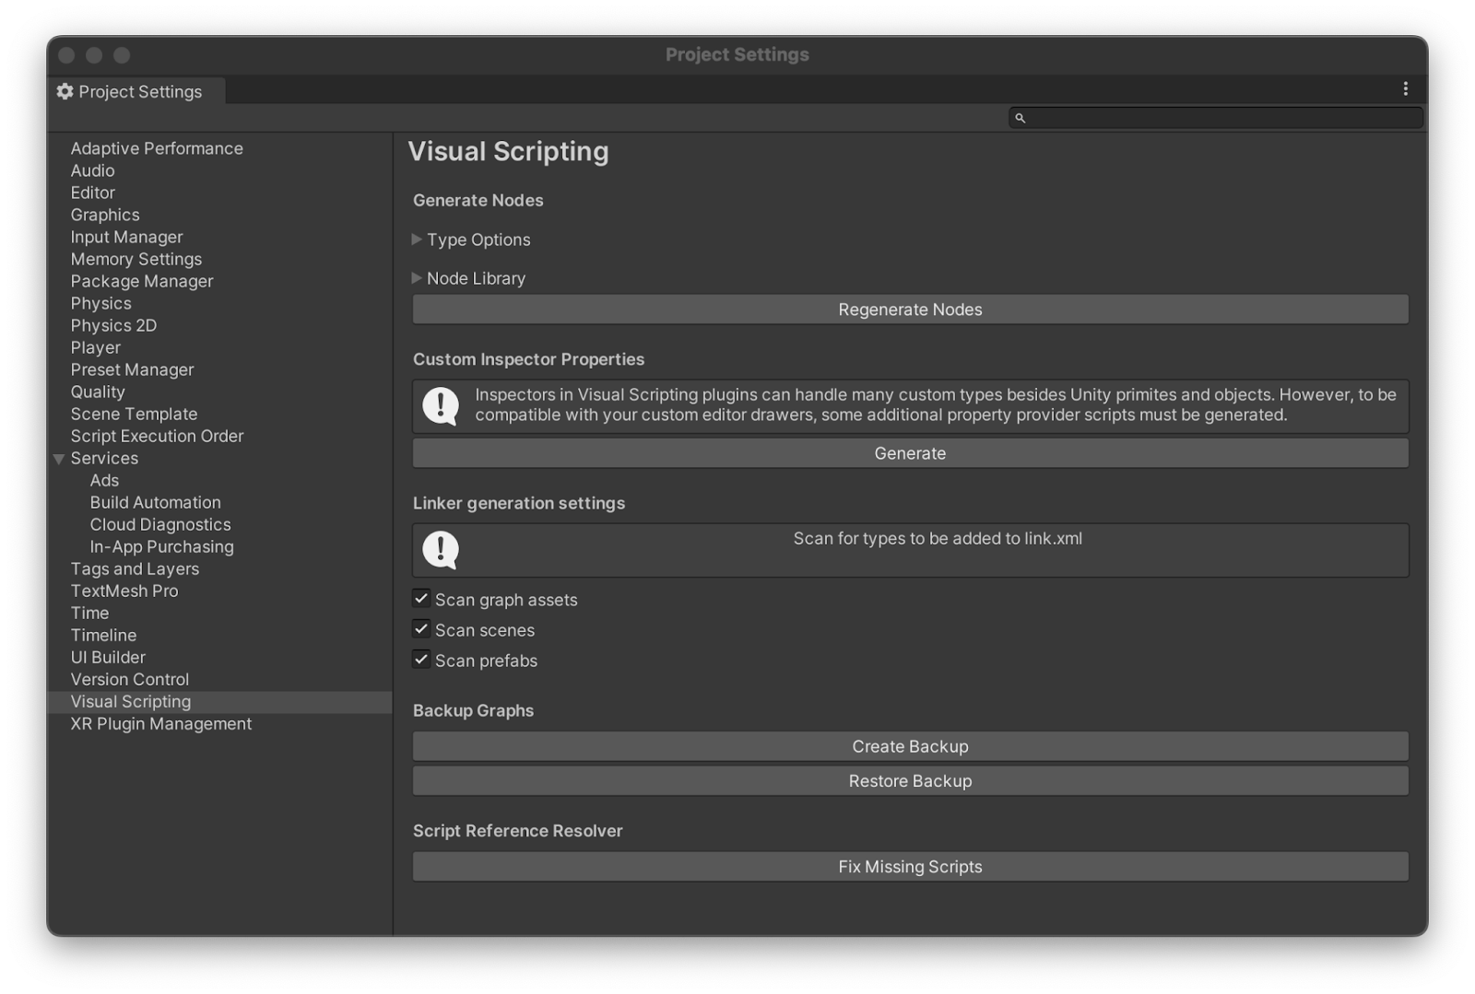Select TextMesh Pro settings
This screenshot has width=1475, height=994.
[x=124, y=591]
